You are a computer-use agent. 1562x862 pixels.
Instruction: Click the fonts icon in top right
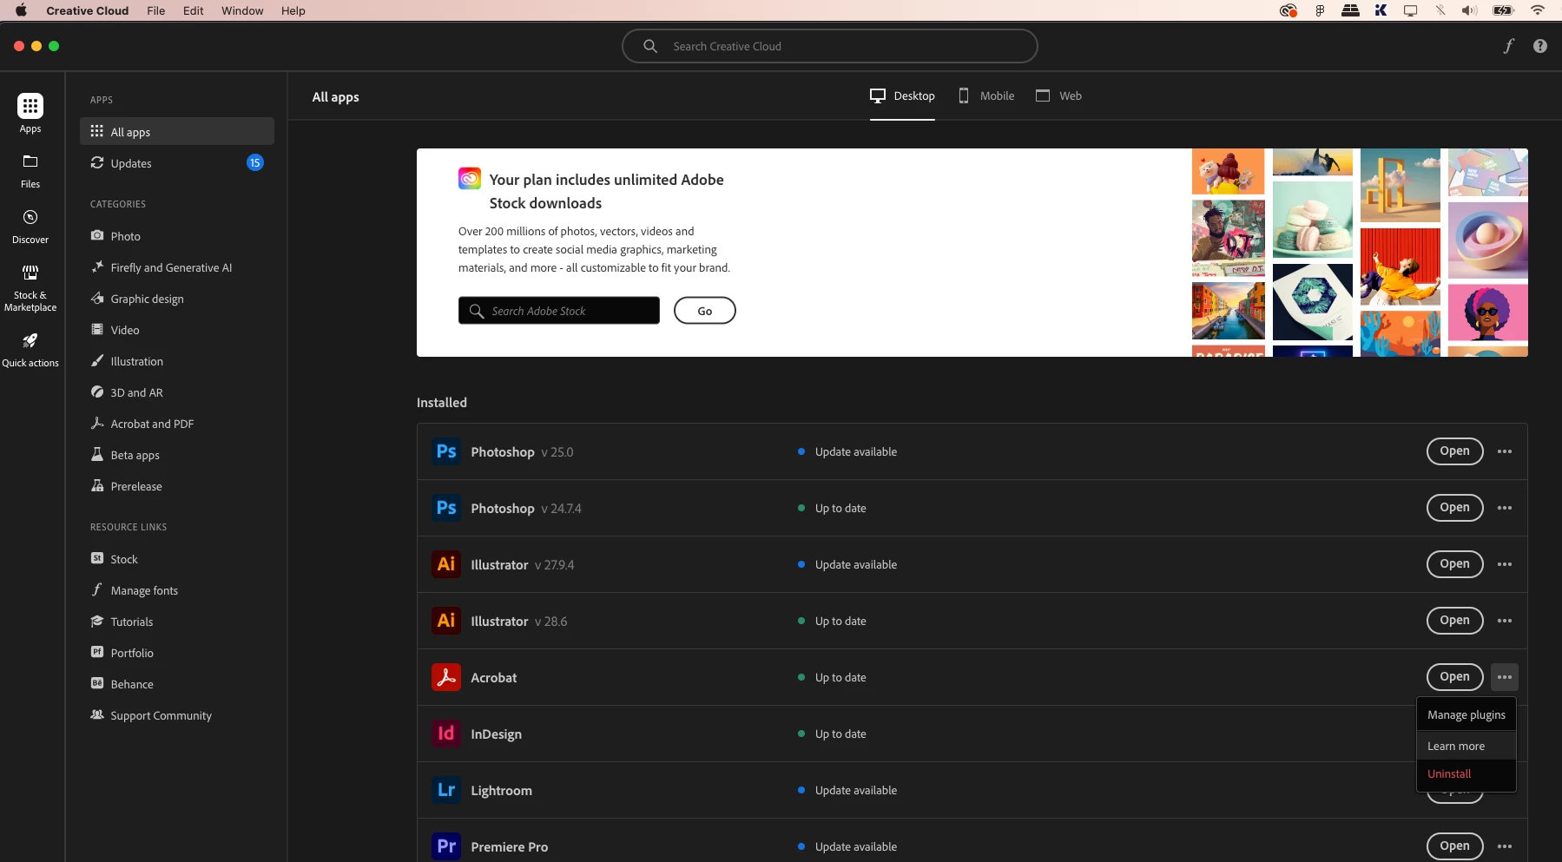(x=1509, y=46)
